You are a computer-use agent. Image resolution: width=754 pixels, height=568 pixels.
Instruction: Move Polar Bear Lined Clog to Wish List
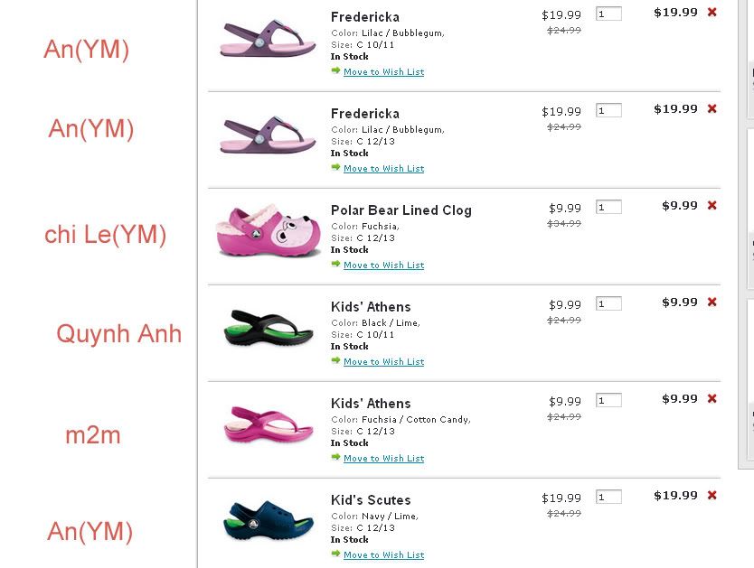click(x=383, y=265)
